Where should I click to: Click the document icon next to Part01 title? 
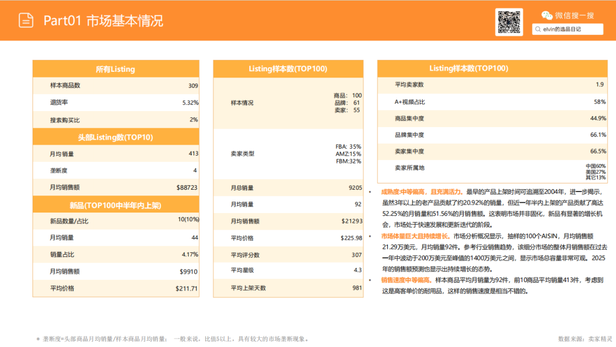25,21
